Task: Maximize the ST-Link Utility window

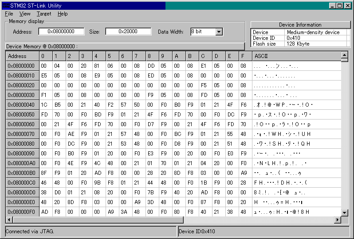Action: (x=339, y=6)
